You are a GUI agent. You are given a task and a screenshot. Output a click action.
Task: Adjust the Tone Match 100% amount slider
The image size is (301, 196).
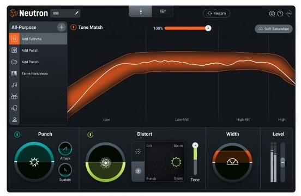(188, 28)
